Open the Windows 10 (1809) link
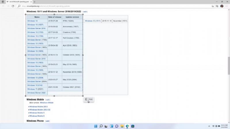230x129 pixels. click(x=35, y=51)
